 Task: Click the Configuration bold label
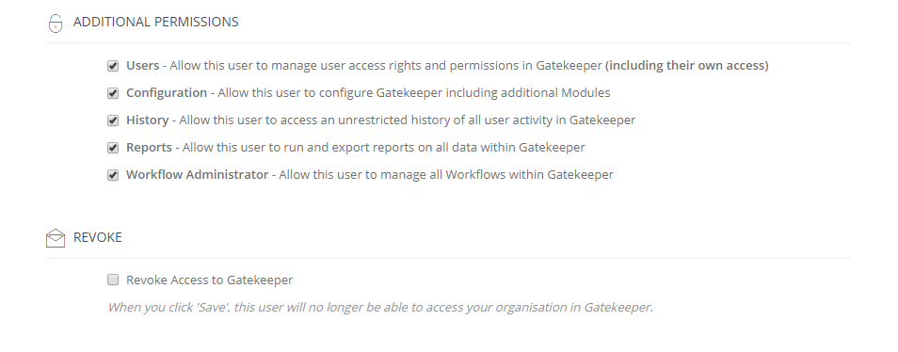pyautogui.click(x=167, y=93)
